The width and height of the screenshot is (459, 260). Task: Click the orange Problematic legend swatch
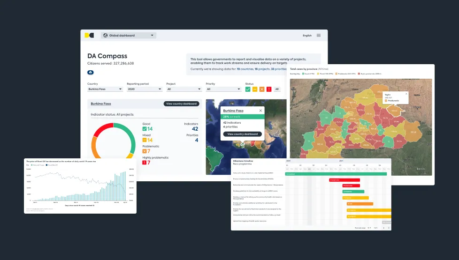[x=337, y=74]
